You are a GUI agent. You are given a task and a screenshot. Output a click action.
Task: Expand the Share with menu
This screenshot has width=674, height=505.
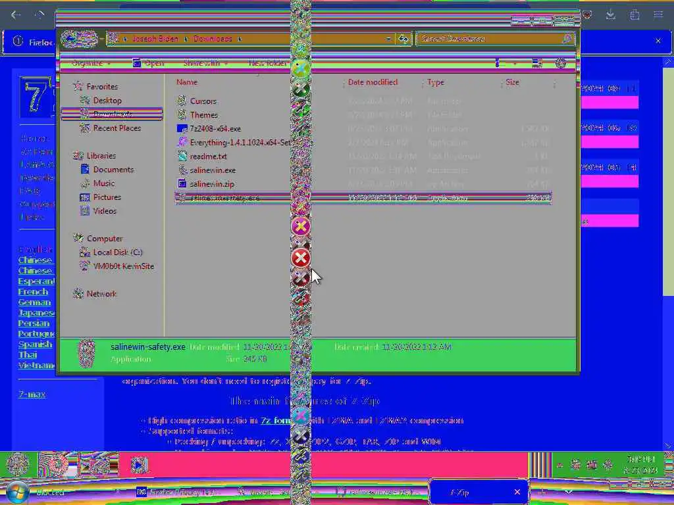coord(205,63)
